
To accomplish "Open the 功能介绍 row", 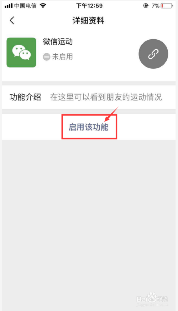I will (x=89, y=97).
